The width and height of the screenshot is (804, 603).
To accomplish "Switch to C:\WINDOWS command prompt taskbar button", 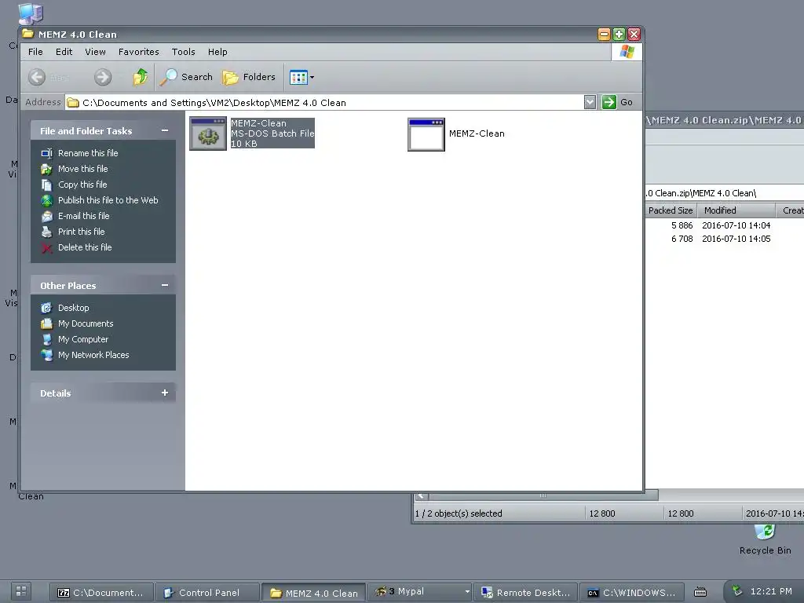I will 632,593.
